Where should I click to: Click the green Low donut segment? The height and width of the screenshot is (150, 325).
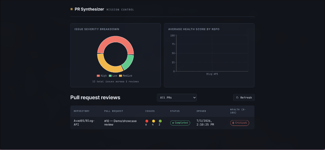129,62
